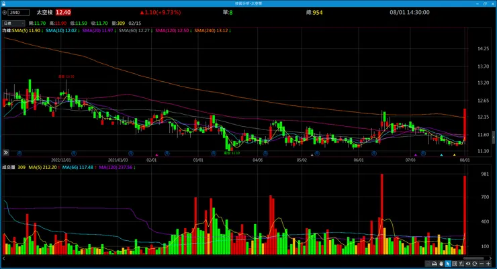
Task: Click the 981 volume axis label
Action: (485, 174)
